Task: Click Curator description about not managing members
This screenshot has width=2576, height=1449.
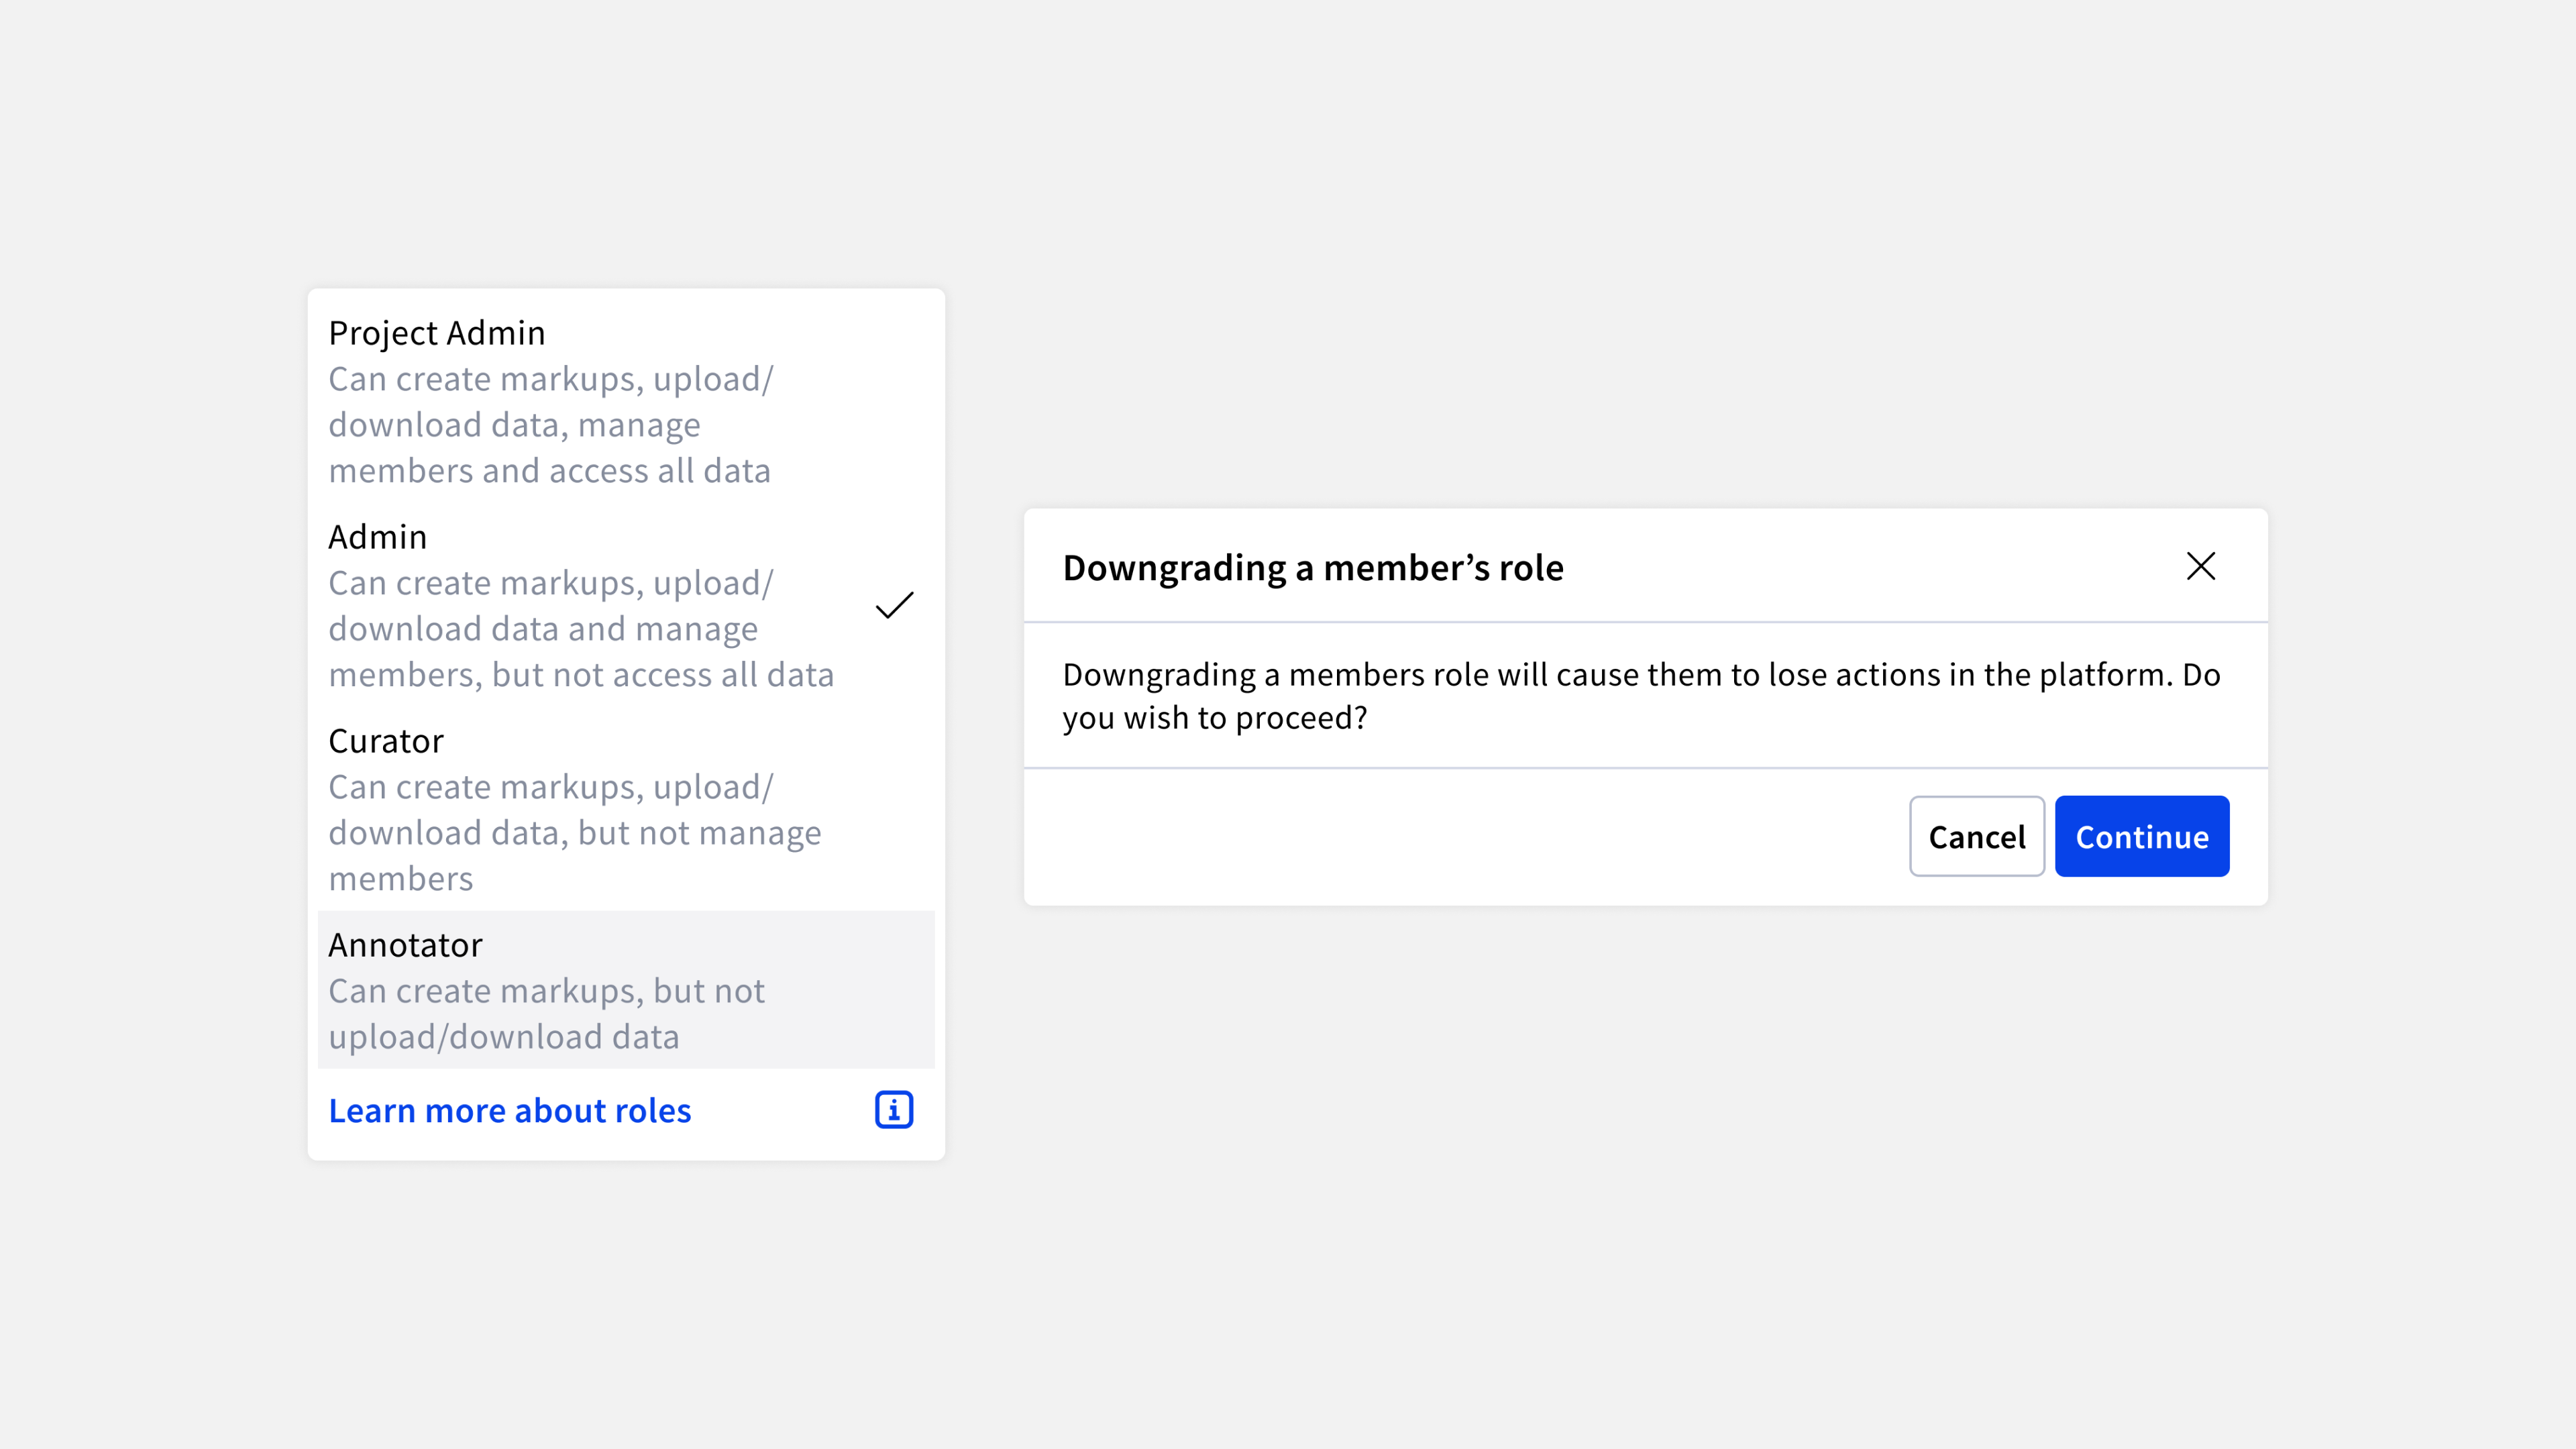Action: click(x=575, y=833)
